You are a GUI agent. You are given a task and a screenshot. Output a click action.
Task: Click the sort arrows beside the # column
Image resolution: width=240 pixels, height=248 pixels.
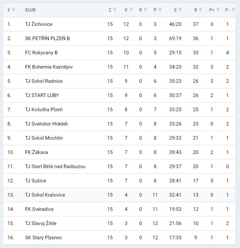14,10
